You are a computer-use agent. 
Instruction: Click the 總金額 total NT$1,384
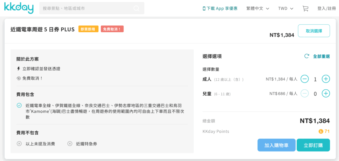[x=315, y=121]
